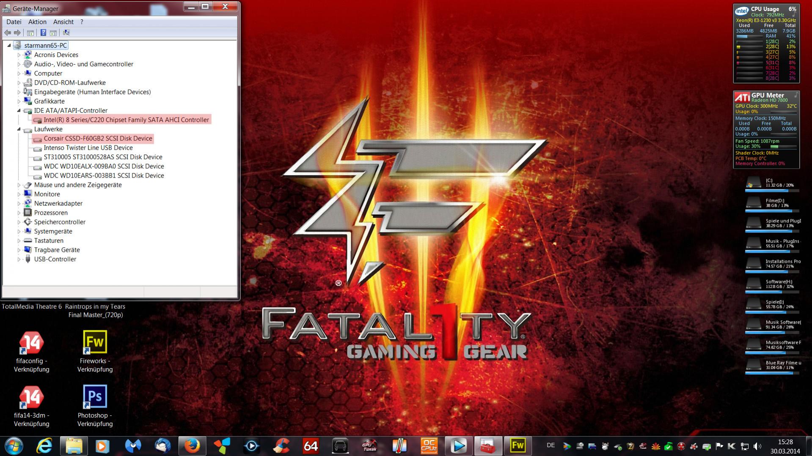The width and height of the screenshot is (812, 456).
Task: Select Corsair CSSD-F60GB2 SCSI Disk Device
Action: coord(98,139)
